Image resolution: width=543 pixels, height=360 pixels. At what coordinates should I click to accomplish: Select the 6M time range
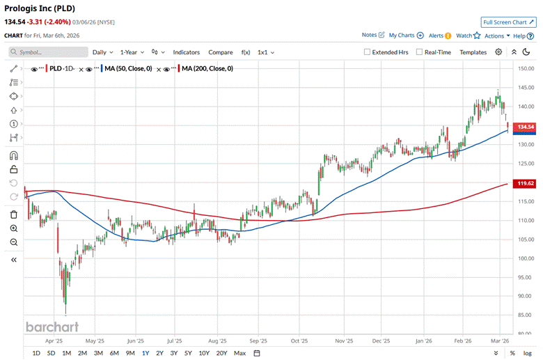(x=114, y=353)
